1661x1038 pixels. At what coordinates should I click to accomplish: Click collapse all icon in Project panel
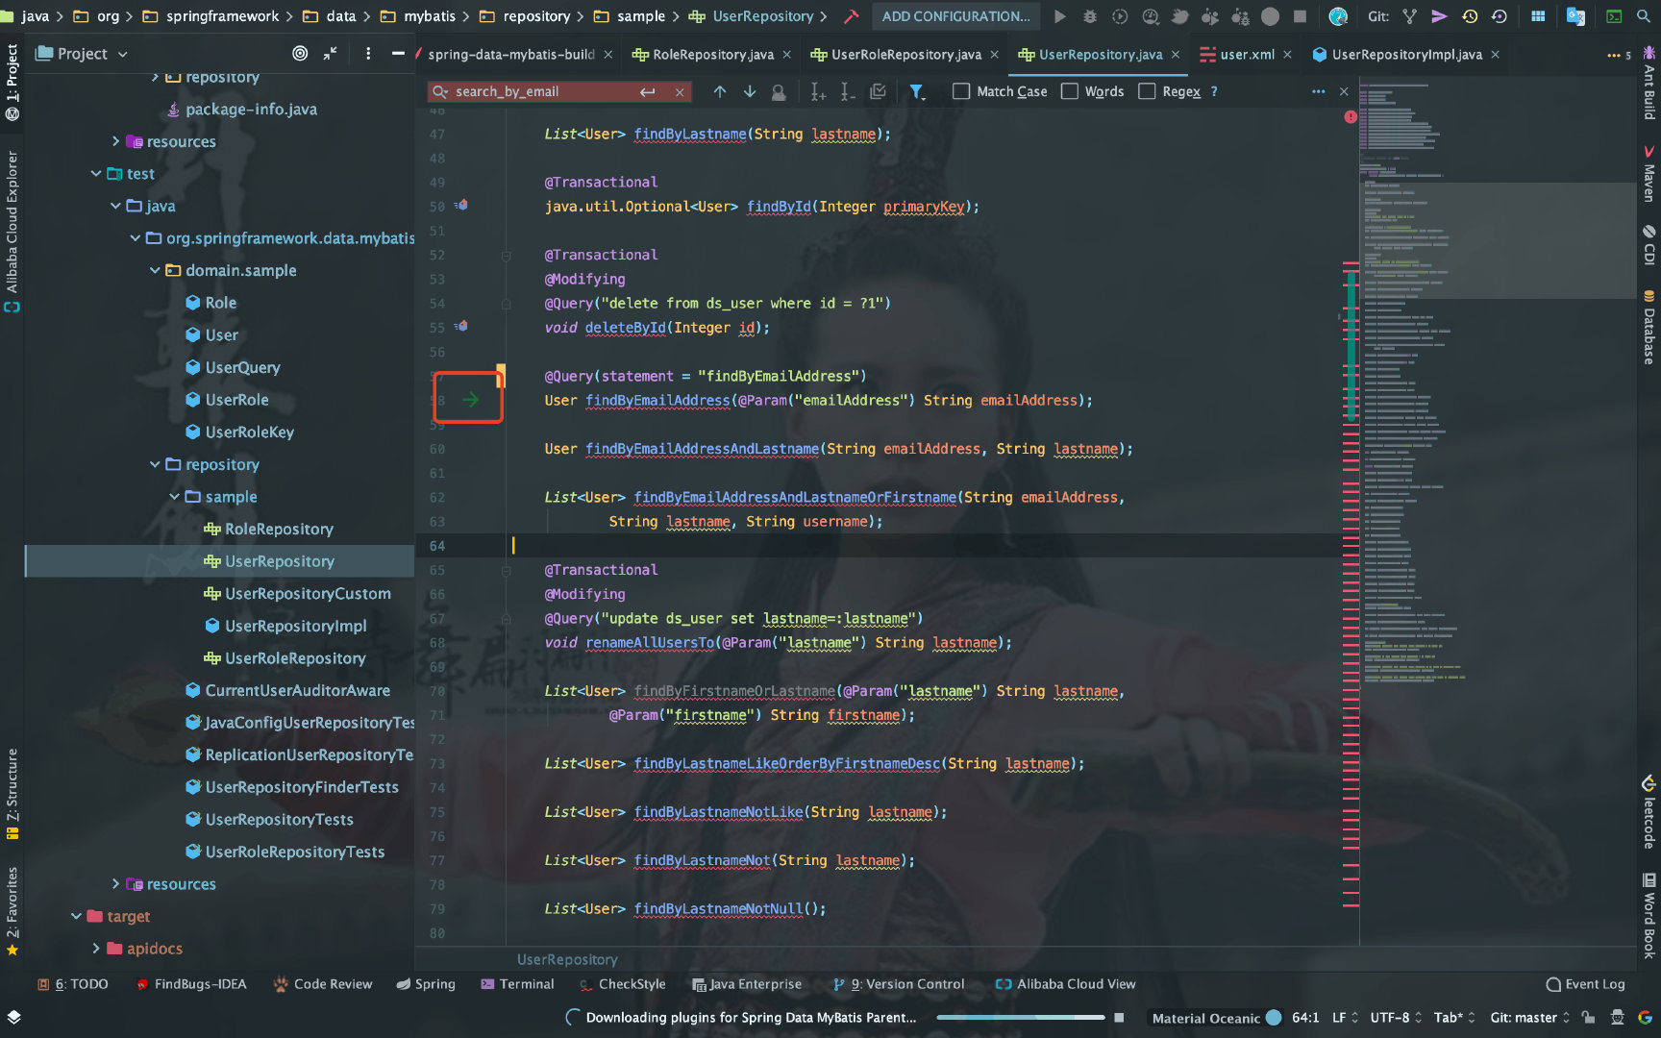pos(330,54)
